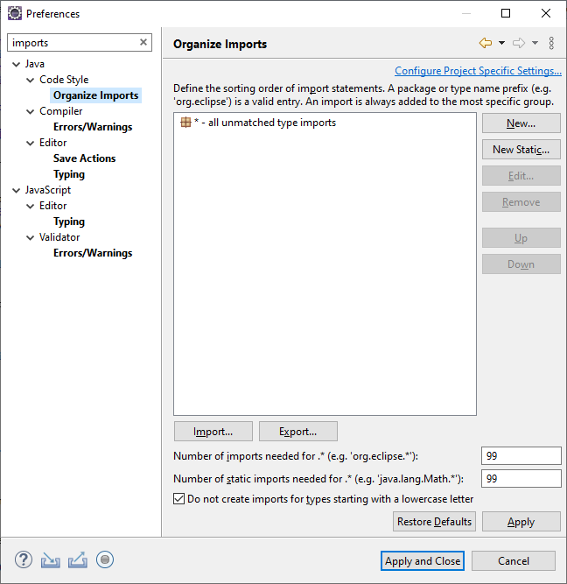Click the Apply button
Viewport: 567px width, 584px height.
pyautogui.click(x=521, y=522)
